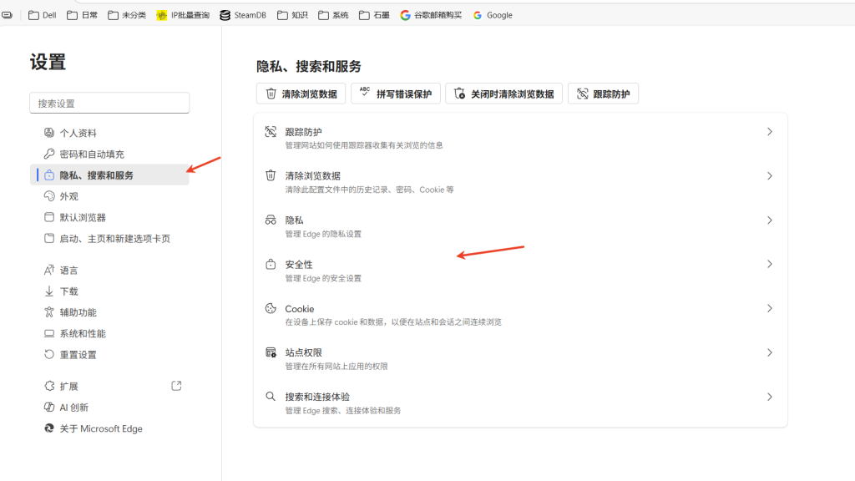Click the lock icon next to 安全性
This screenshot has height=481, width=855.
point(271,265)
